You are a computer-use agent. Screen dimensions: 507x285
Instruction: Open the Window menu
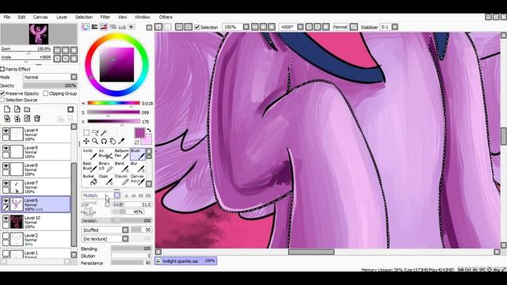click(x=143, y=17)
